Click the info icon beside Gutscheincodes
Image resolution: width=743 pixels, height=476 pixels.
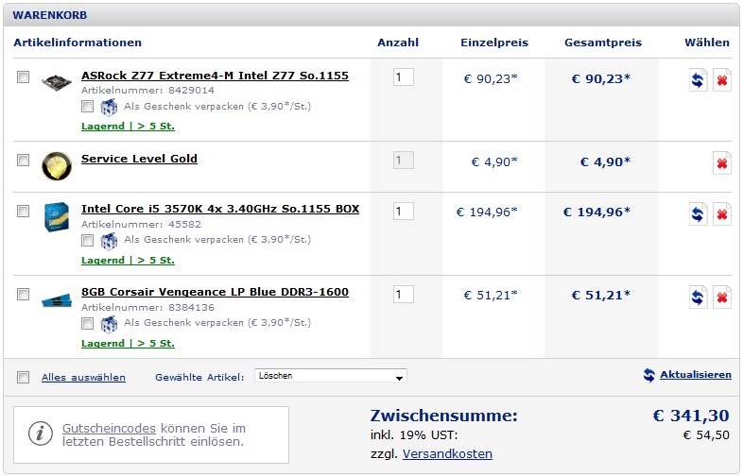(41, 433)
